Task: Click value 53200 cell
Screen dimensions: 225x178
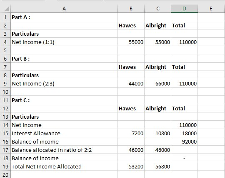Action: point(131,166)
